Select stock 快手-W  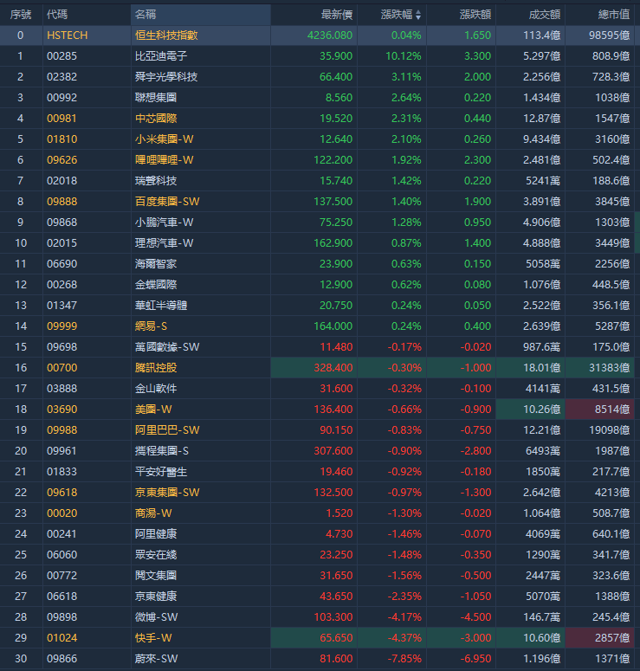pyautogui.click(x=153, y=637)
